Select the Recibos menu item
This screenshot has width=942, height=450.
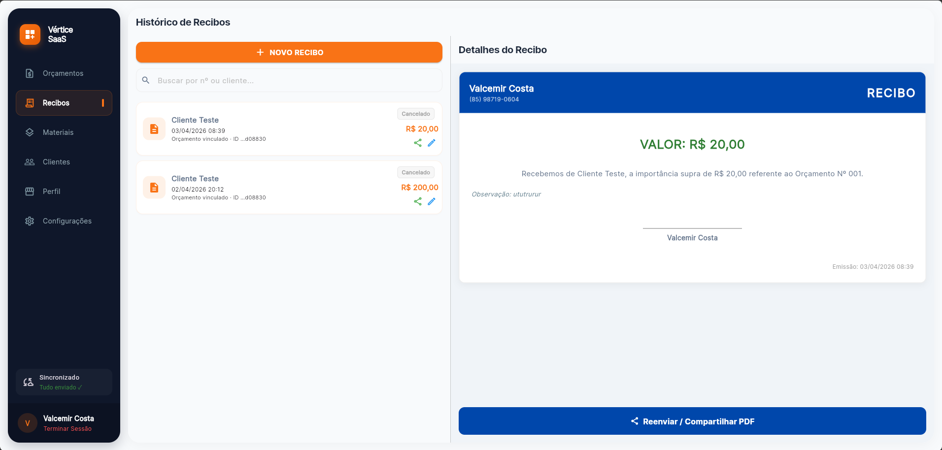(x=64, y=103)
